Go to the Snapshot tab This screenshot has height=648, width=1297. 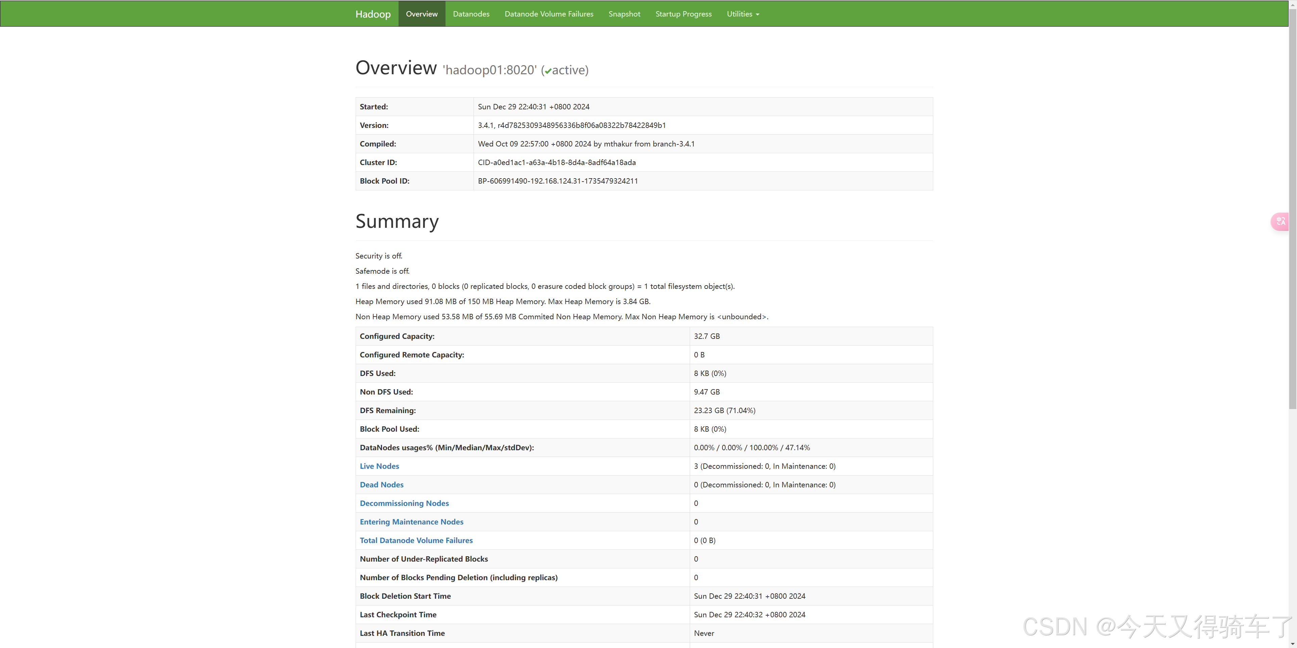point(624,14)
